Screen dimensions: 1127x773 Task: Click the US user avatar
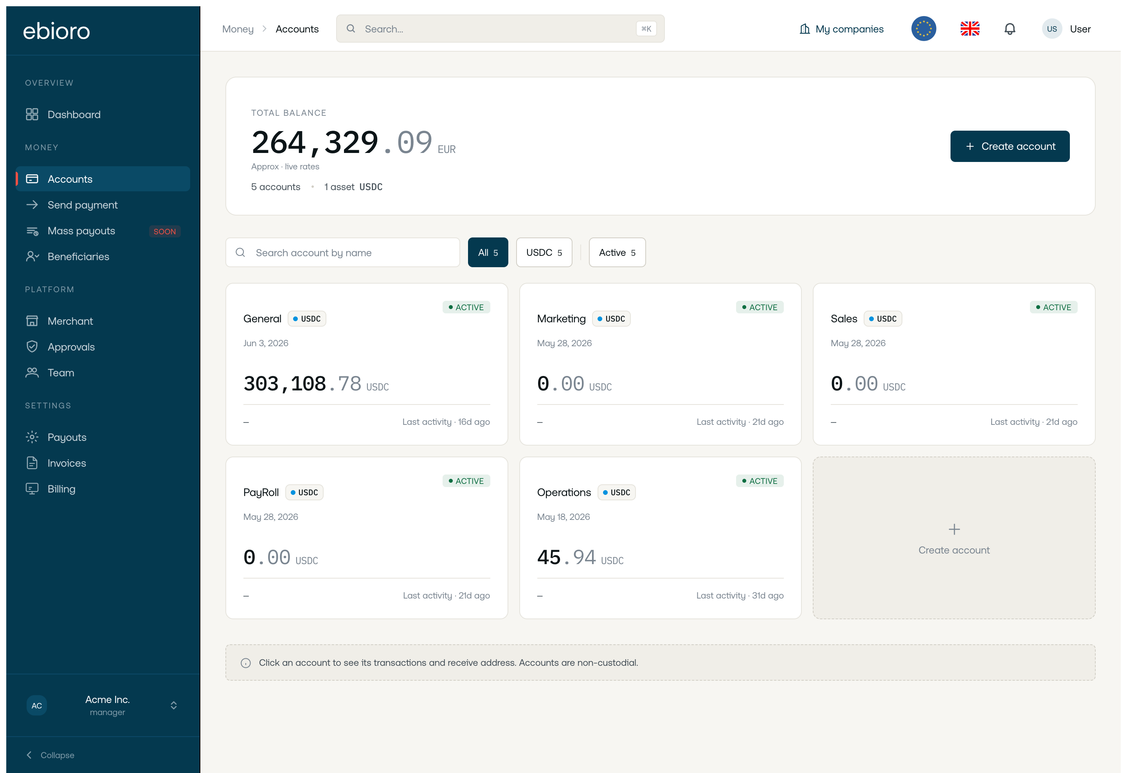pyautogui.click(x=1051, y=29)
